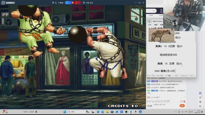This screenshot has width=205, height=115.
Task: Click the text line '2000 臭臭2主+2问'
Action: (165, 71)
